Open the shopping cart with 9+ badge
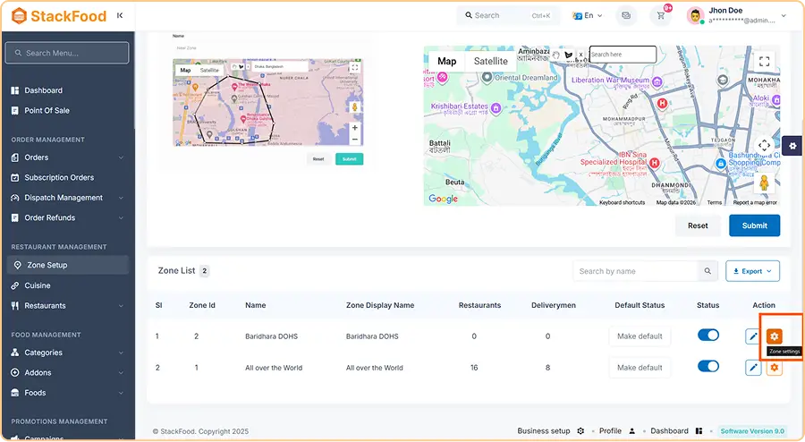Viewport: 805px width, 442px height. [661, 15]
